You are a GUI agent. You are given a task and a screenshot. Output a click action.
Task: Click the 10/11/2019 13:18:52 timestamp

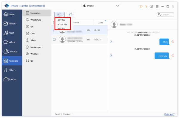pyautogui.click(x=142, y=35)
